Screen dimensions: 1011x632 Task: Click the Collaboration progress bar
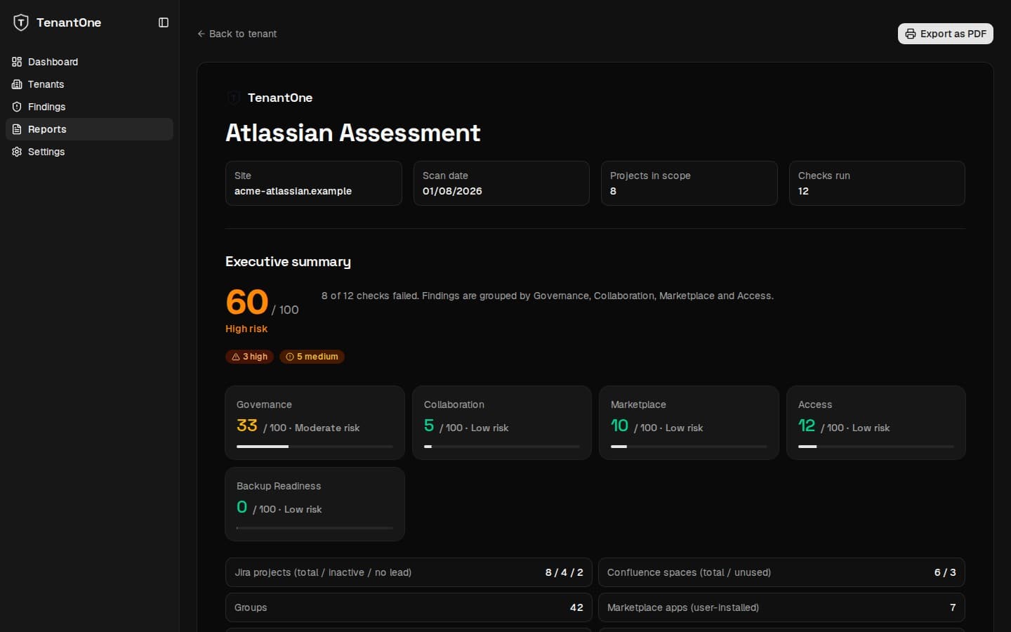tap(502, 447)
